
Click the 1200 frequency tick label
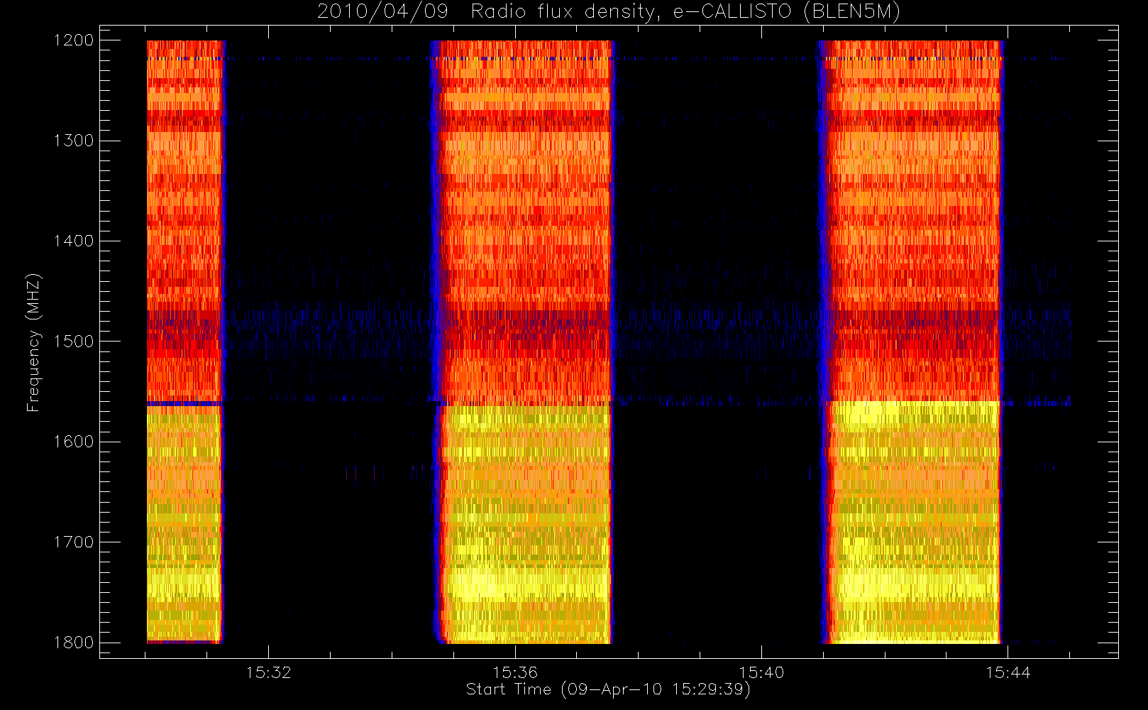(x=74, y=40)
